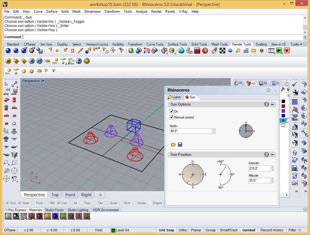Image resolution: width=310 pixels, height=235 pixels.
Task: Click the V-Ray sun icon in V-Ray toolbar
Action: click(x=55, y=61)
